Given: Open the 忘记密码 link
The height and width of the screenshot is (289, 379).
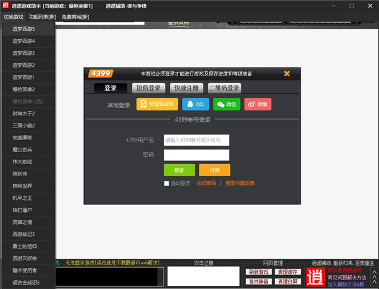Looking at the screenshot, I should [x=207, y=183].
